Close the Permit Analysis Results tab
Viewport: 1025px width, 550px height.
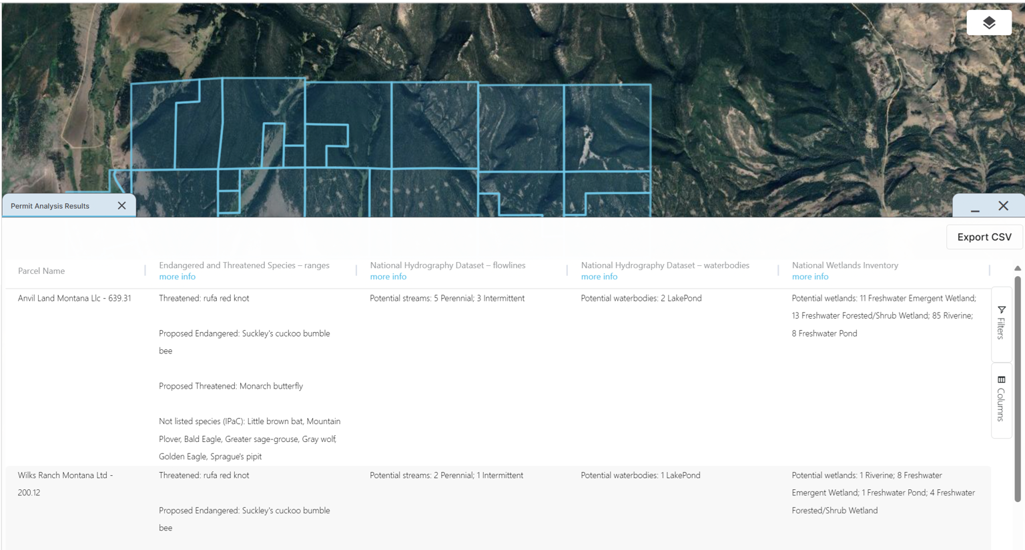[121, 205]
